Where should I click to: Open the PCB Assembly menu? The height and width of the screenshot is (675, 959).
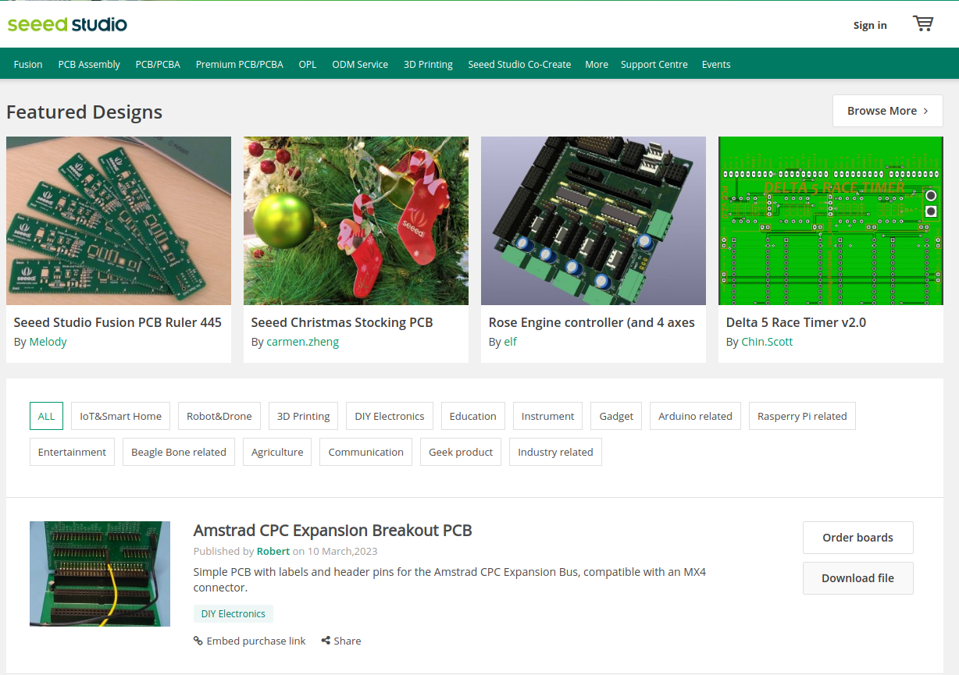(x=89, y=64)
